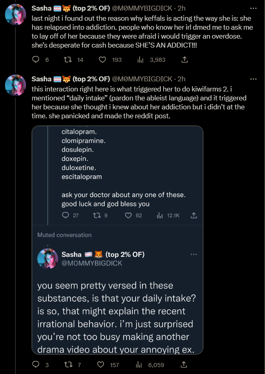265x374 pixels.
Task: Reply to the first tweet about addiction
Action: pos(36,60)
